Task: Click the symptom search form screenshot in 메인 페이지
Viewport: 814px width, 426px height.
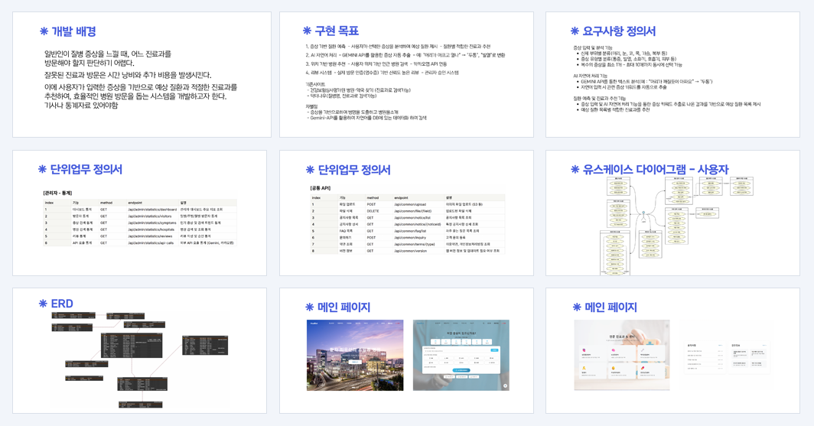Action: 461,355
